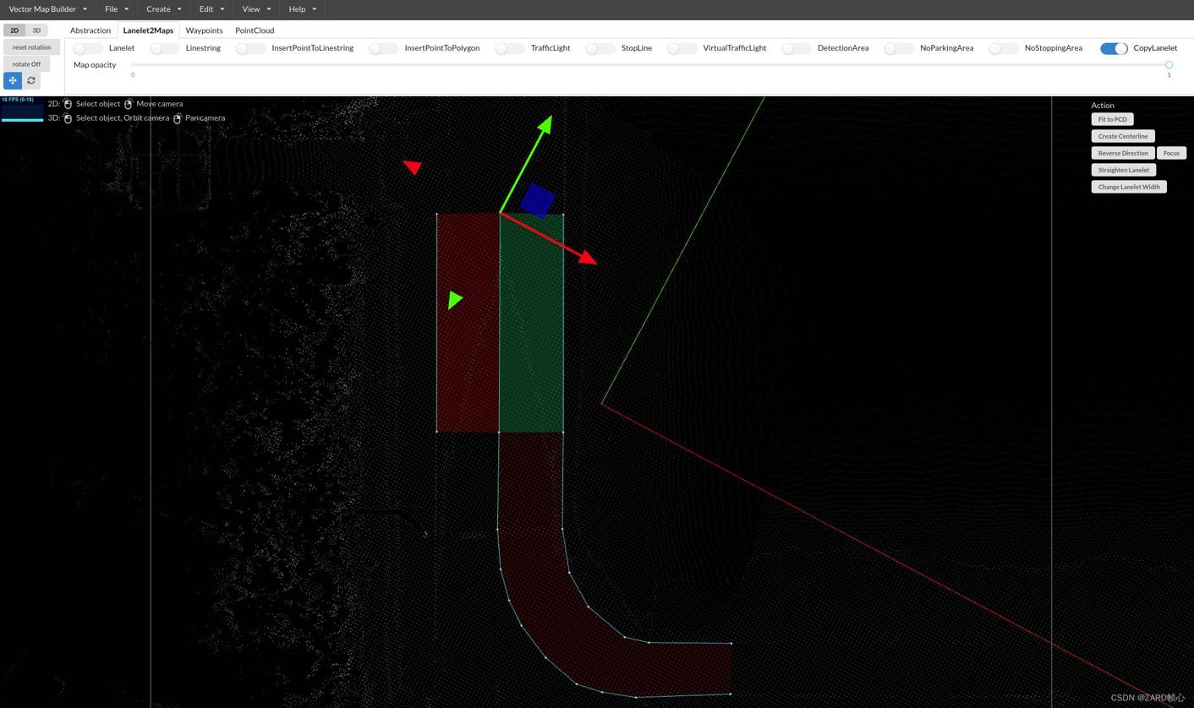Expand the Create dropdown menu
This screenshot has height=708, width=1194.
[x=163, y=9]
